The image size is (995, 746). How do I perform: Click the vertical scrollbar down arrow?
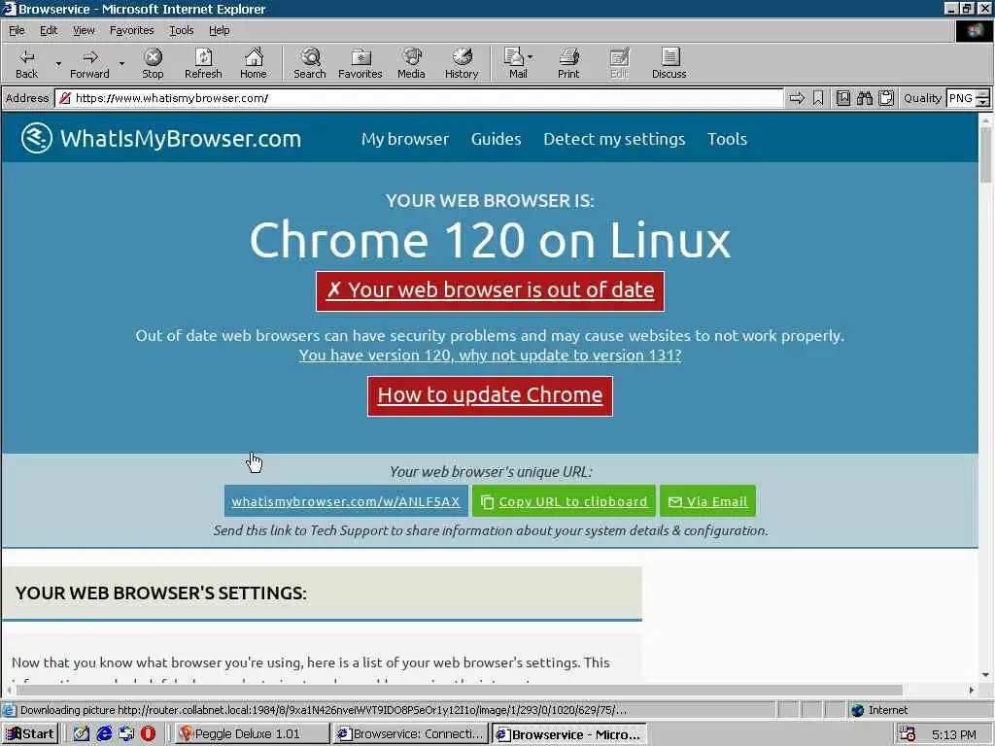[x=985, y=675]
